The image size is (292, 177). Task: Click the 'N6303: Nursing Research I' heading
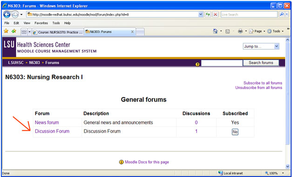tap(44, 77)
